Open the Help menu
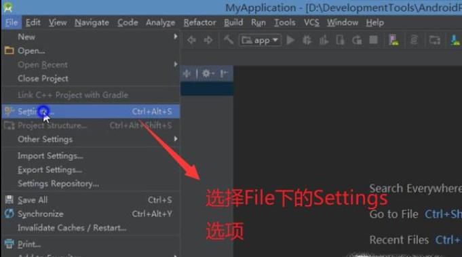The image size is (462, 257). pyautogui.click(x=374, y=22)
